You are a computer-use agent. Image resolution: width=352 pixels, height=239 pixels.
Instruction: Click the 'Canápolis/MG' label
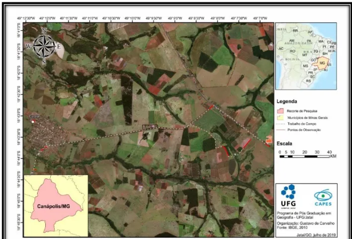click(53, 207)
